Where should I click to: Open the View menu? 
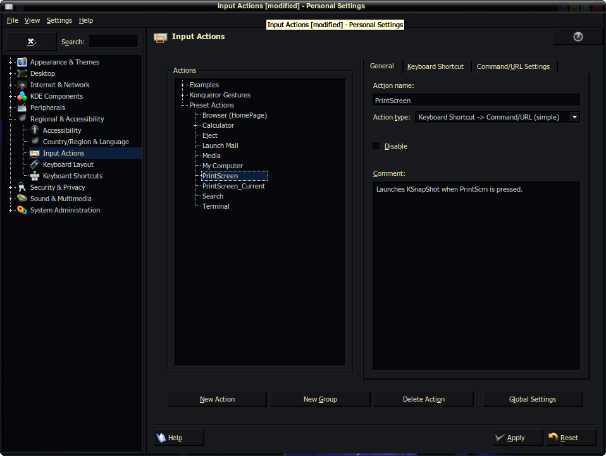coord(32,20)
